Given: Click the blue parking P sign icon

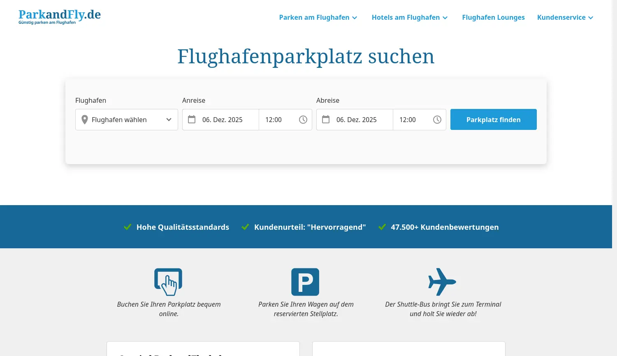Looking at the screenshot, I should tap(305, 282).
